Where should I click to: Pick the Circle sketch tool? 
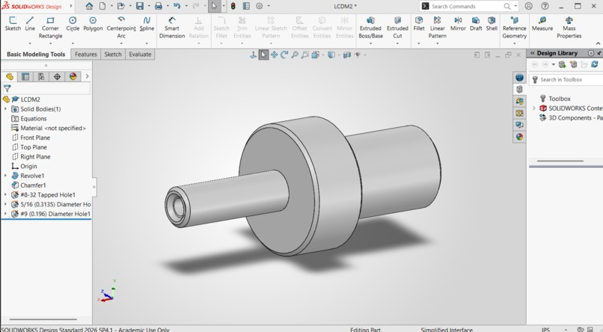tap(73, 24)
